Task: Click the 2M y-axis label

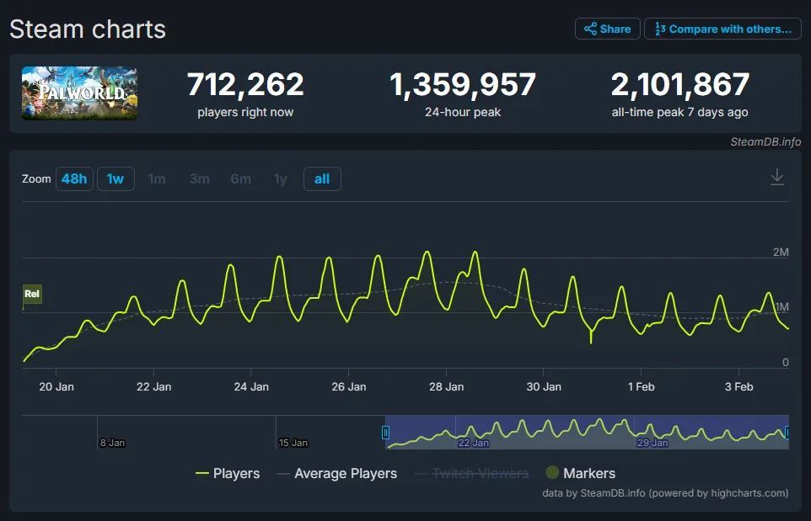Action: [x=781, y=252]
